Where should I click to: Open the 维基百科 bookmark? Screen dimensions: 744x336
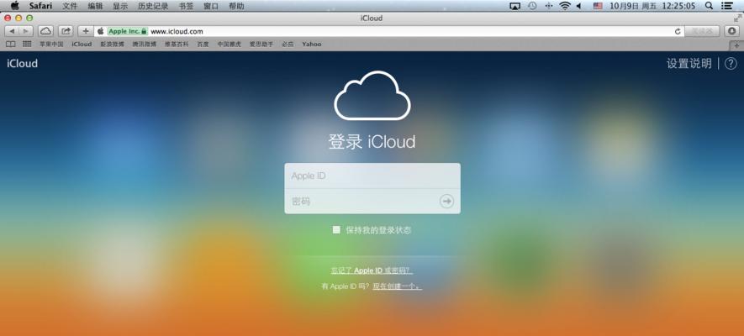(x=177, y=44)
